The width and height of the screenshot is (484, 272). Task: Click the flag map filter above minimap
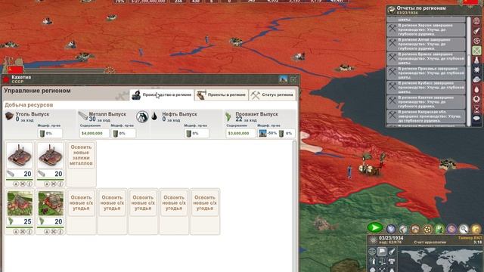click(x=382, y=252)
